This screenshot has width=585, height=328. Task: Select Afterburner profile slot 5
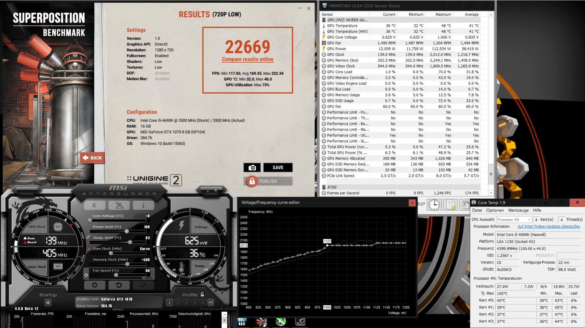tap(202, 302)
